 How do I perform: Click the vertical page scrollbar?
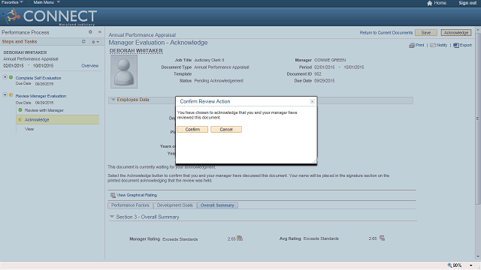click(x=477, y=118)
